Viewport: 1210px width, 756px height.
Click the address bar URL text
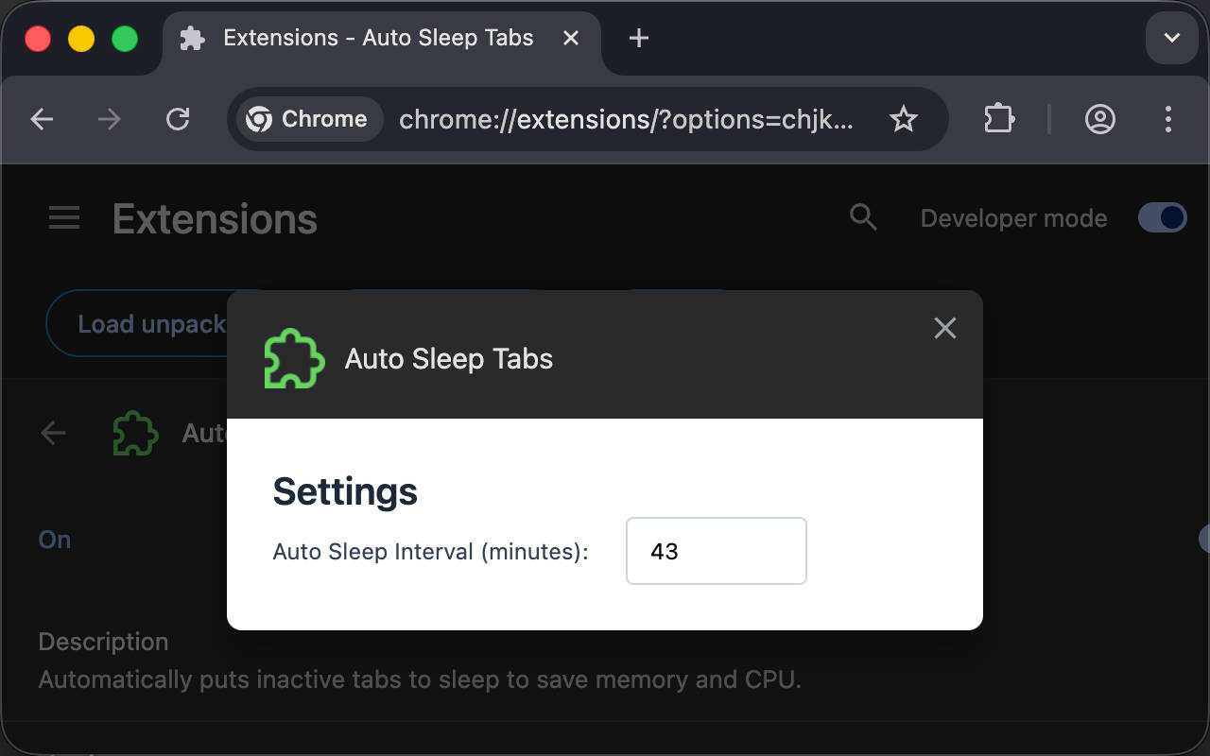(x=626, y=119)
